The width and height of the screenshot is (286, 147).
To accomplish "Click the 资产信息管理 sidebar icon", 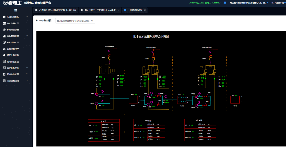I will pos(4,23).
